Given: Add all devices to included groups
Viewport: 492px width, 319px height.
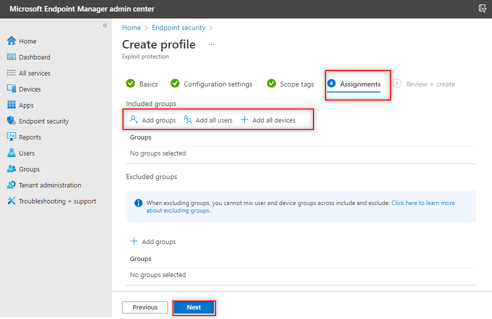Looking at the screenshot, I should pos(268,120).
